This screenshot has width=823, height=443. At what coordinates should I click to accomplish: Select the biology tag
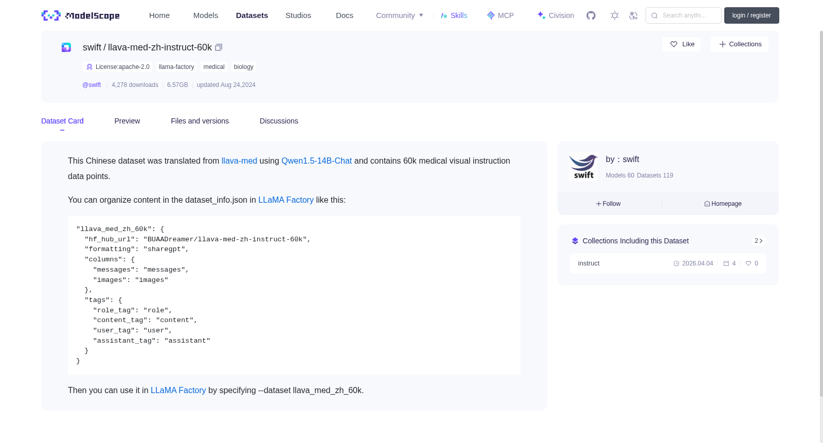[x=244, y=67]
